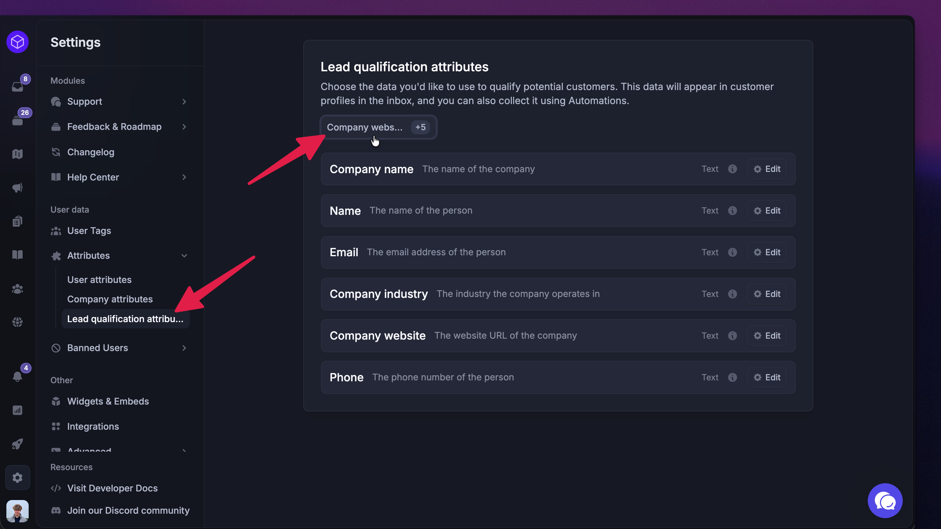Open the book help center rail icon
941x529 pixels.
pyautogui.click(x=17, y=255)
